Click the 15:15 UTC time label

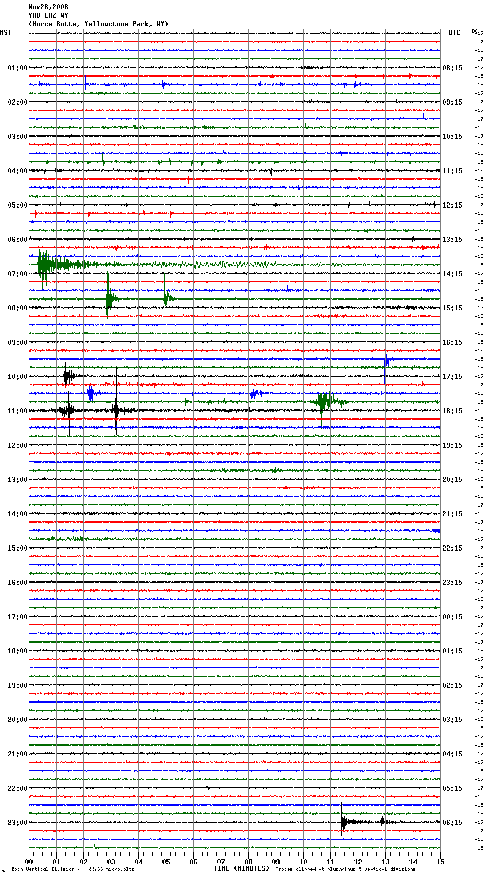tap(452, 308)
